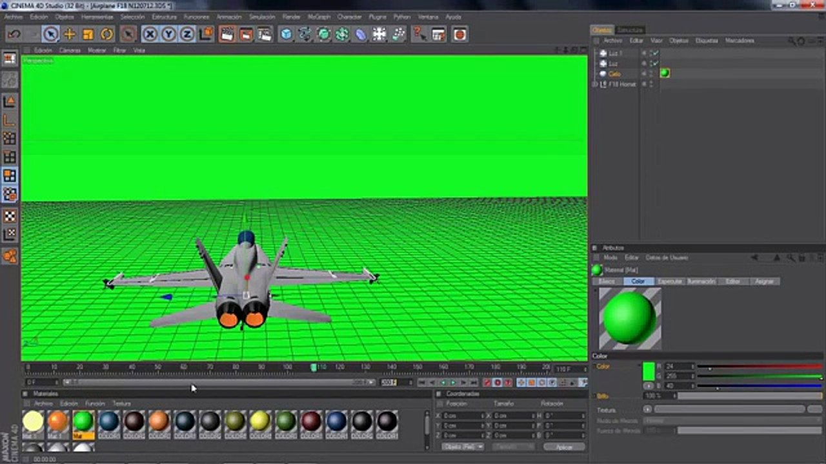Open the Objeto (Rel) dropdown
826x464 pixels.
click(x=462, y=447)
